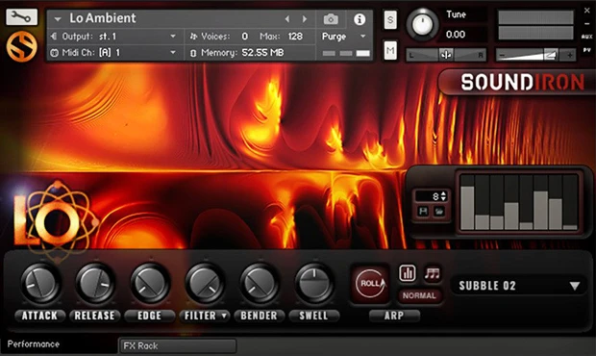Toggle the ROLL arp button
Image resolution: width=596 pixels, height=356 pixels.
tap(371, 283)
